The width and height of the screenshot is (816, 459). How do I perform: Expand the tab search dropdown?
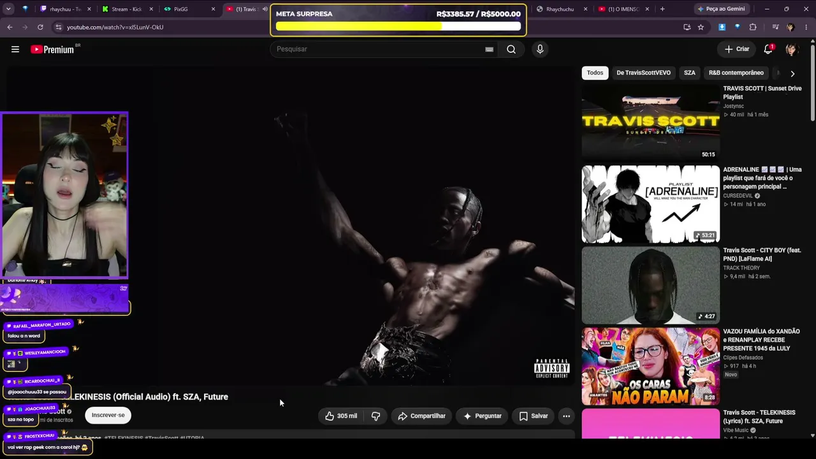tap(8, 9)
